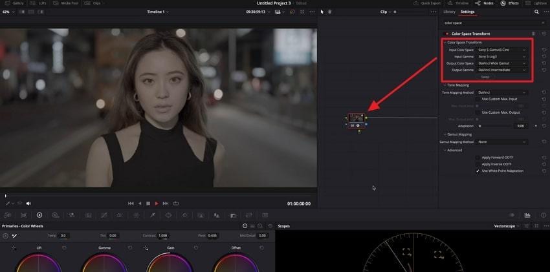Viewport: 550px width, 272px height.
Task: Open the Power Window palette
Action: (x=168, y=215)
